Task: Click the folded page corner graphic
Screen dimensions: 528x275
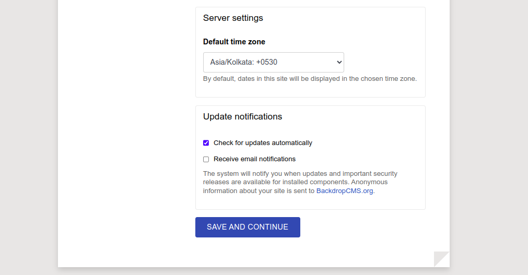Action: click(441, 259)
